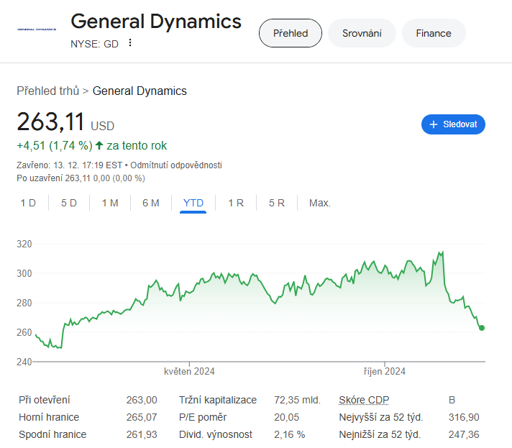Click the General Dynamics breadcrumb text

click(140, 91)
